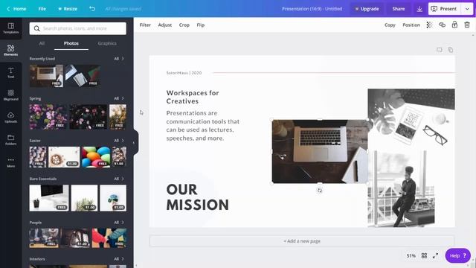Go back Home with chevron
Viewport: 476px width, 268px height.
pyautogui.click(x=16, y=9)
